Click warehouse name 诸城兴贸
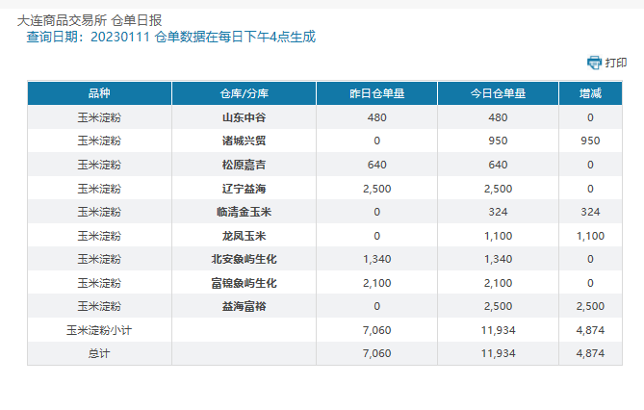The width and height of the screenshot is (644, 410). (244, 141)
